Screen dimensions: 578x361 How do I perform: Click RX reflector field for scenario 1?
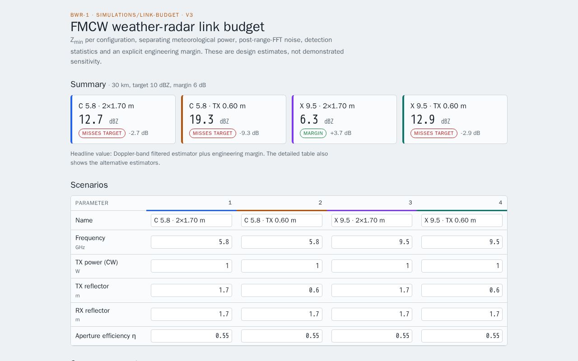pyautogui.click(x=191, y=314)
